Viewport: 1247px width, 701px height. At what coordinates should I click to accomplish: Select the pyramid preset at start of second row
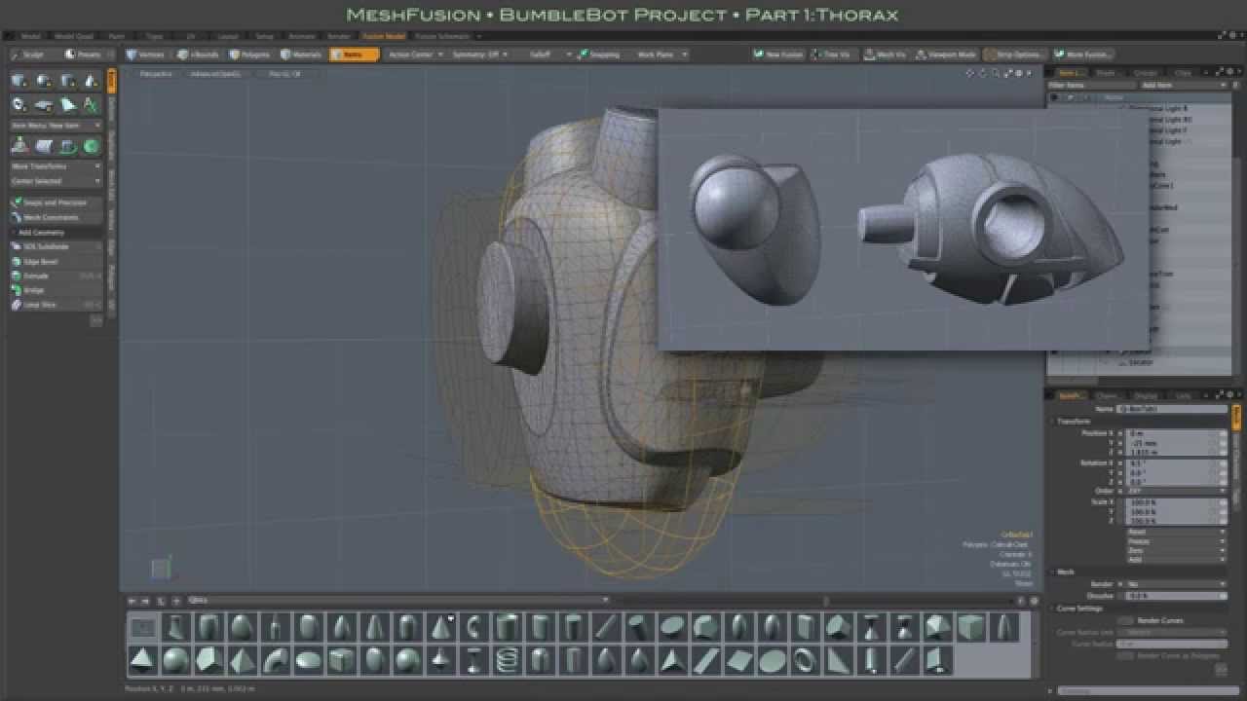(142, 662)
